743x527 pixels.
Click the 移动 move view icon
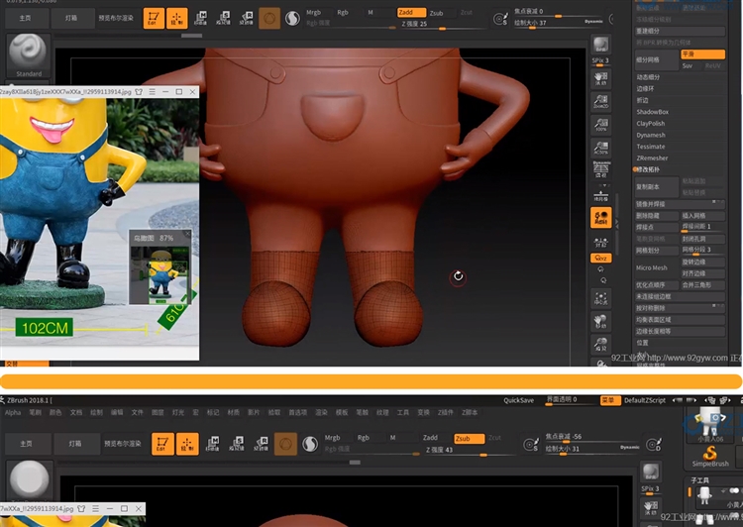pyautogui.click(x=601, y=321)
